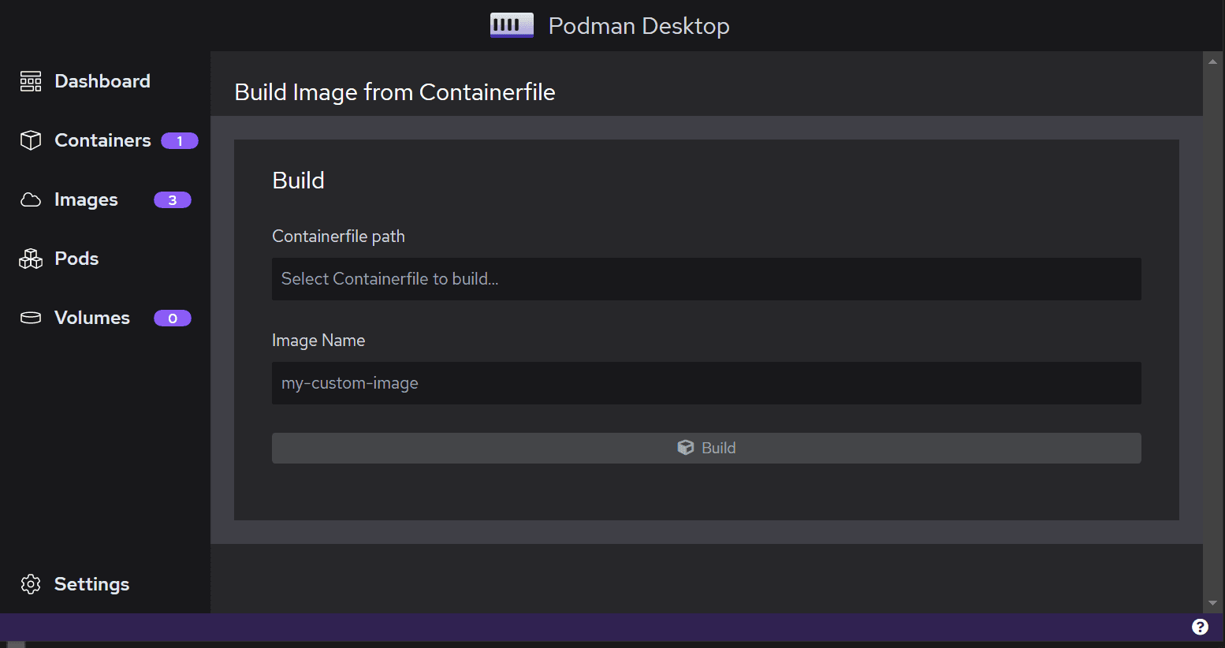The image size is (1225, 648).
Task: Click the Podman Desktop logo icon
Action: [512, 25]
